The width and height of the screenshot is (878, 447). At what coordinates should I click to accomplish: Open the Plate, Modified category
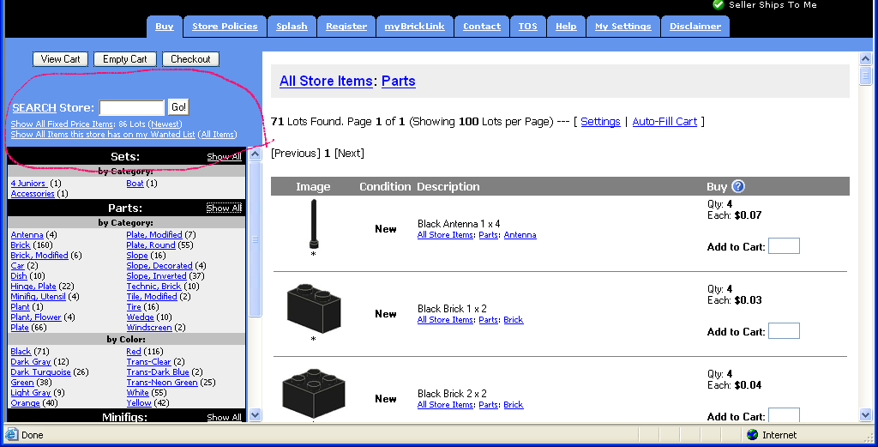154,235
